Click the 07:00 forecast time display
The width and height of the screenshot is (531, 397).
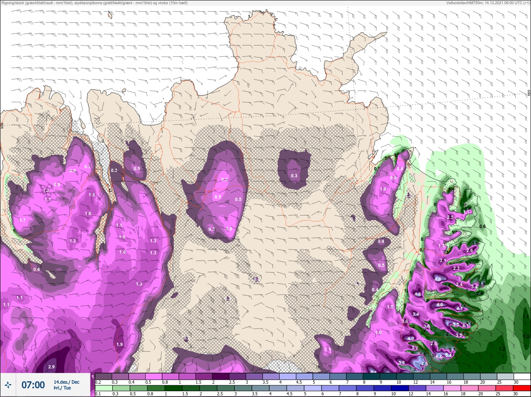coord(33,385)
